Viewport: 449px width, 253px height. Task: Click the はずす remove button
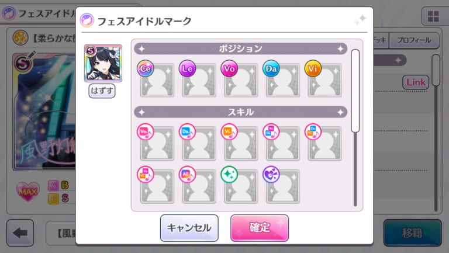click(102, 91)
